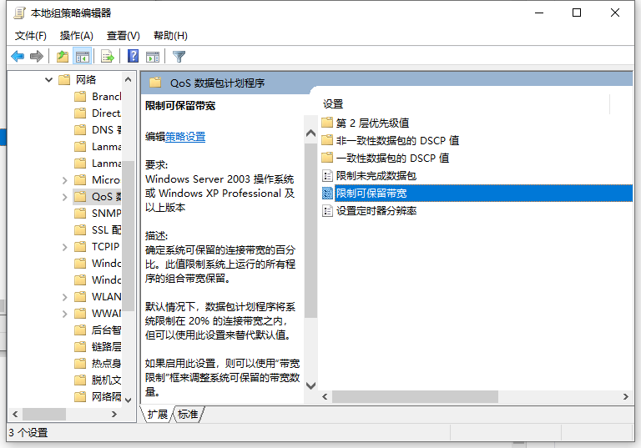Collapse the 网络 tree node
641x448 pixels.
tap(48, 80)
